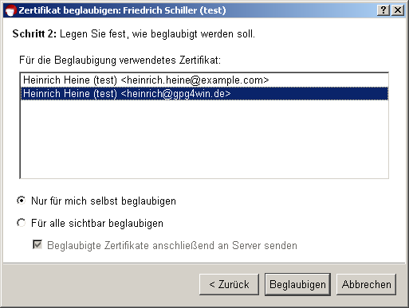Screen dimensions: 409x308
Task: Click empty space in the certificate list
Action: (x=204, y=139)
